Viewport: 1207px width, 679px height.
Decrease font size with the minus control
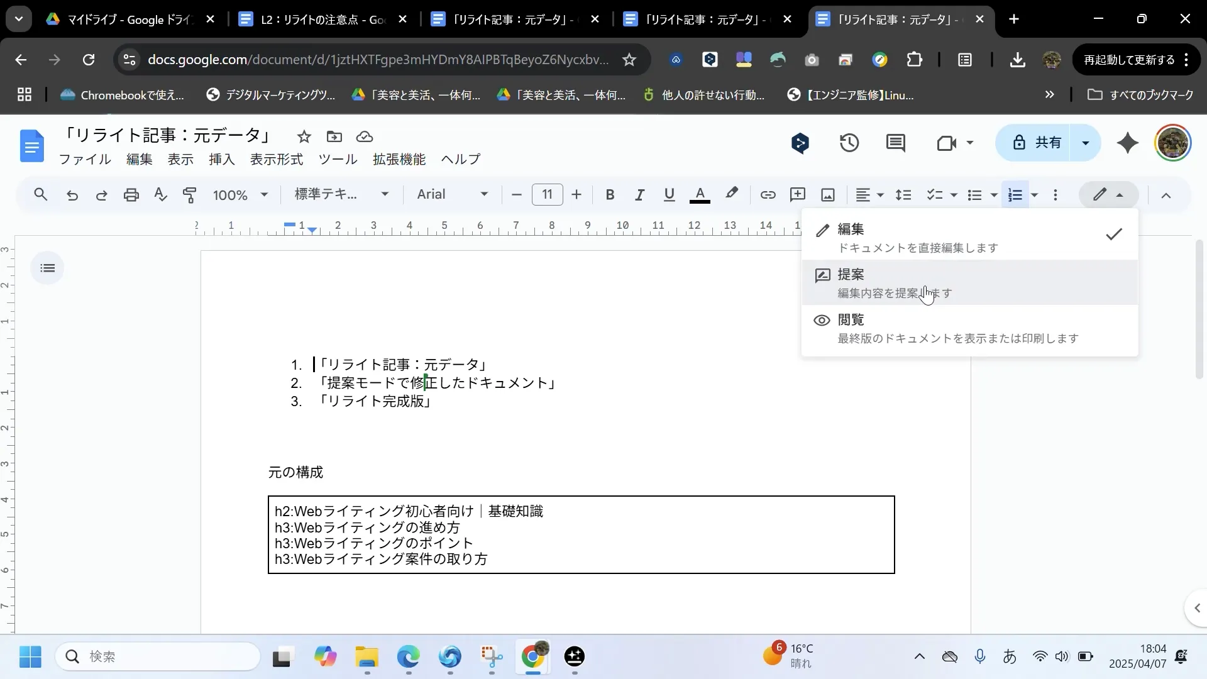[516, 195]
